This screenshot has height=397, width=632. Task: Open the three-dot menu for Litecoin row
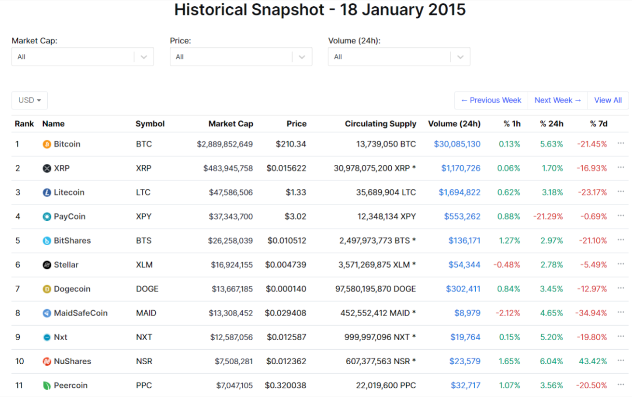[x=621, y=191]
